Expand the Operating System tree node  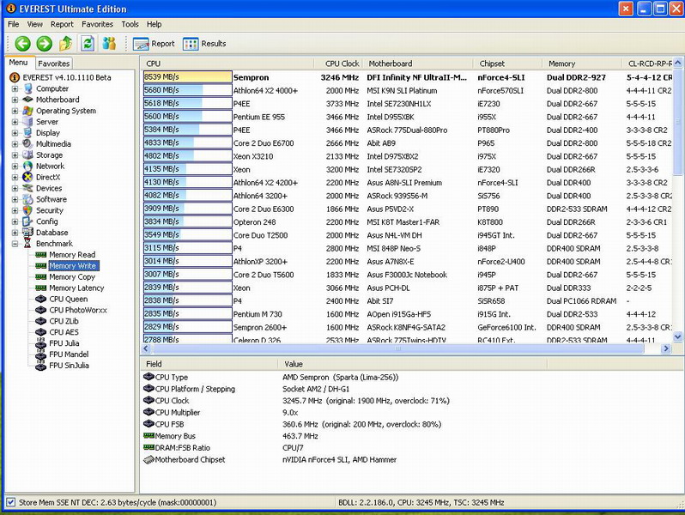pos(15,111)
